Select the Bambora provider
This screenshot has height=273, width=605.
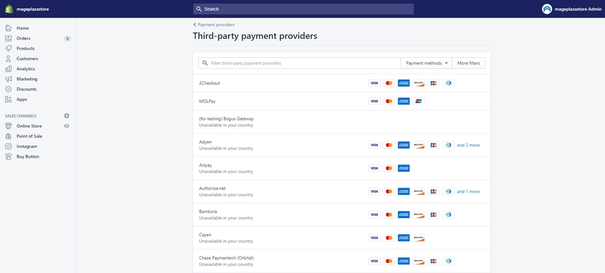pyautogui.click(x=342, y=215)
